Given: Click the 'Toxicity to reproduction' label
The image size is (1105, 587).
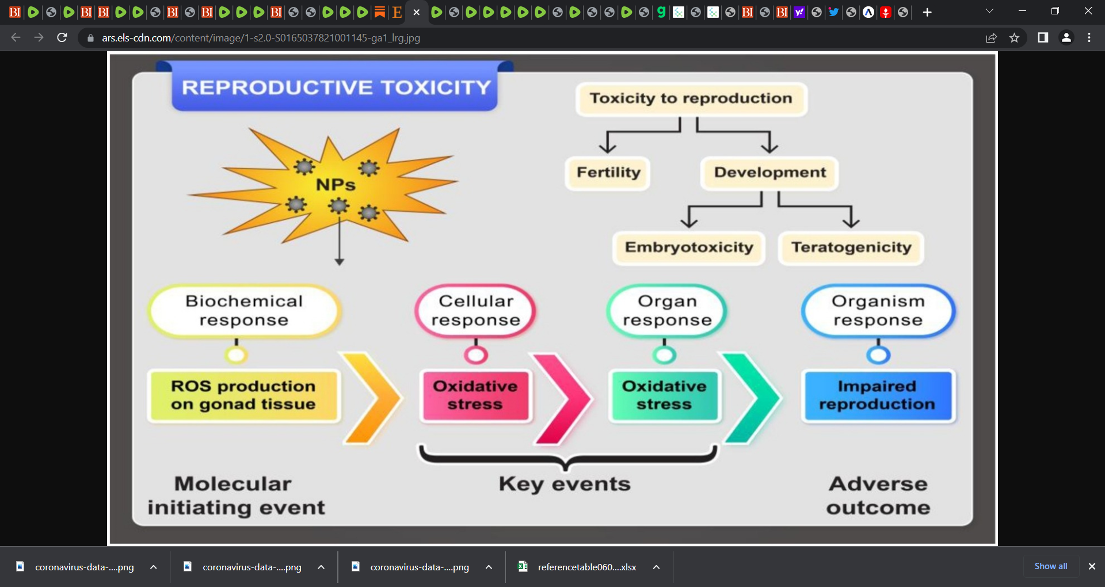Looking at the screenshot, I should (x=691, y=98).
